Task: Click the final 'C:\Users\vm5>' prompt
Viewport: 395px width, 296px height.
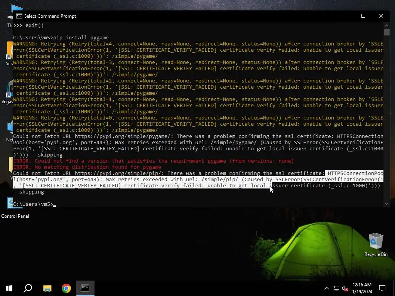Action: coord(33,204)
